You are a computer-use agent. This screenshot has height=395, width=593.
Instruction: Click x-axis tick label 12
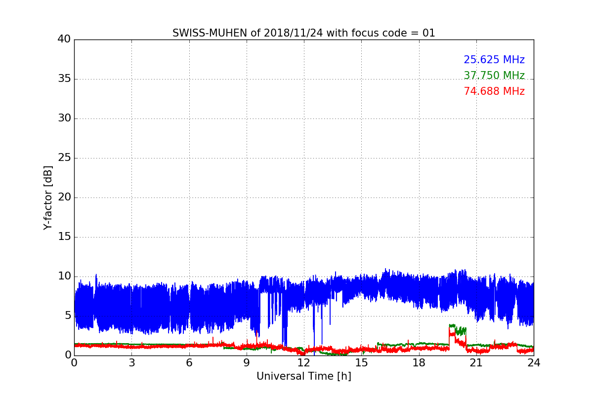pos(304,363)
